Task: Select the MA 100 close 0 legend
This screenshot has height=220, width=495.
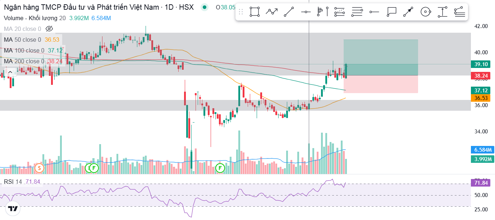Action: 24,50
